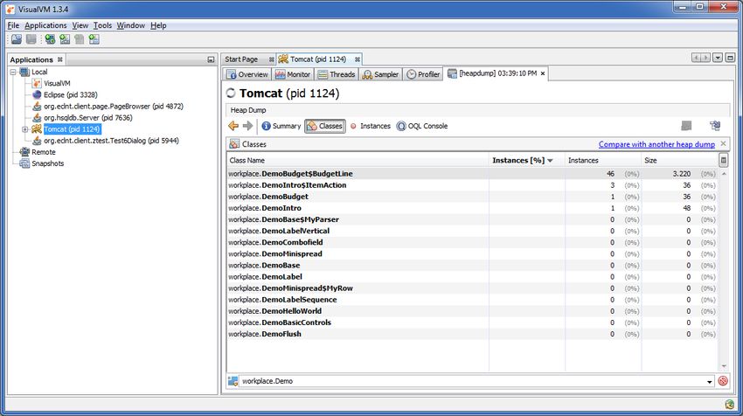Viewport: 743px width, 416px height.
Task: Click Compare with another heap dump link
Action: (x=656, y=144)
